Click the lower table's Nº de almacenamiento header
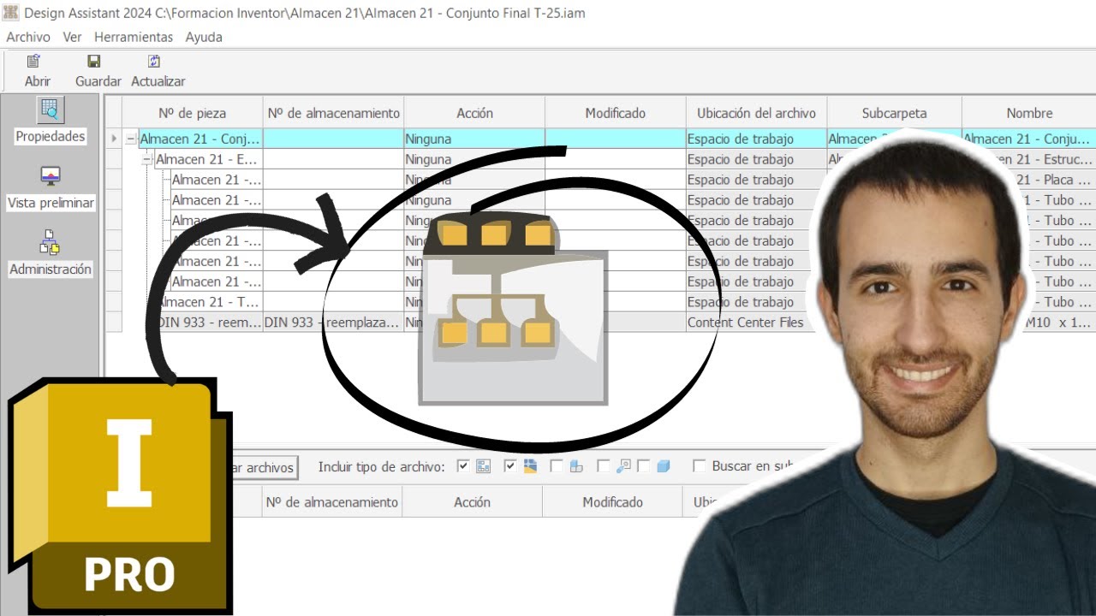The image size is (1096, 616). 332,502
